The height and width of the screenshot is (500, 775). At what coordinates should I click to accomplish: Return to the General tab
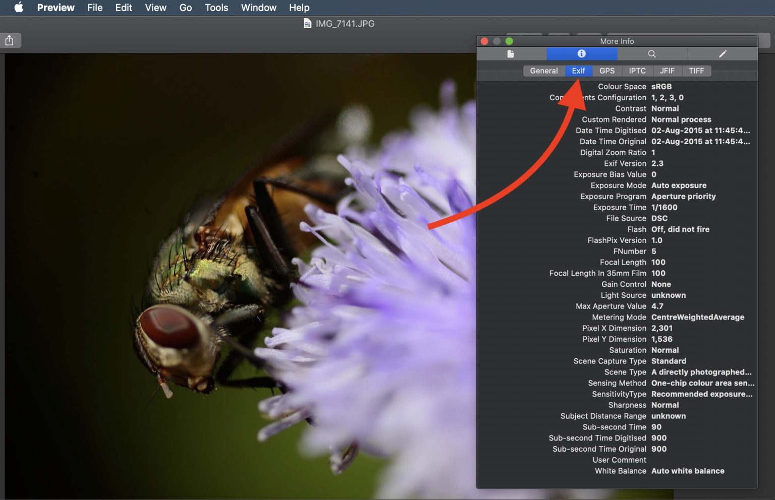click(544, 71)
